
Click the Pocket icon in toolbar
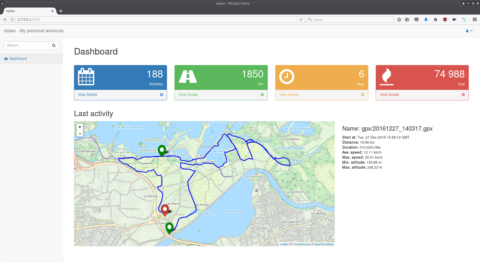click(x=416, y=20)
